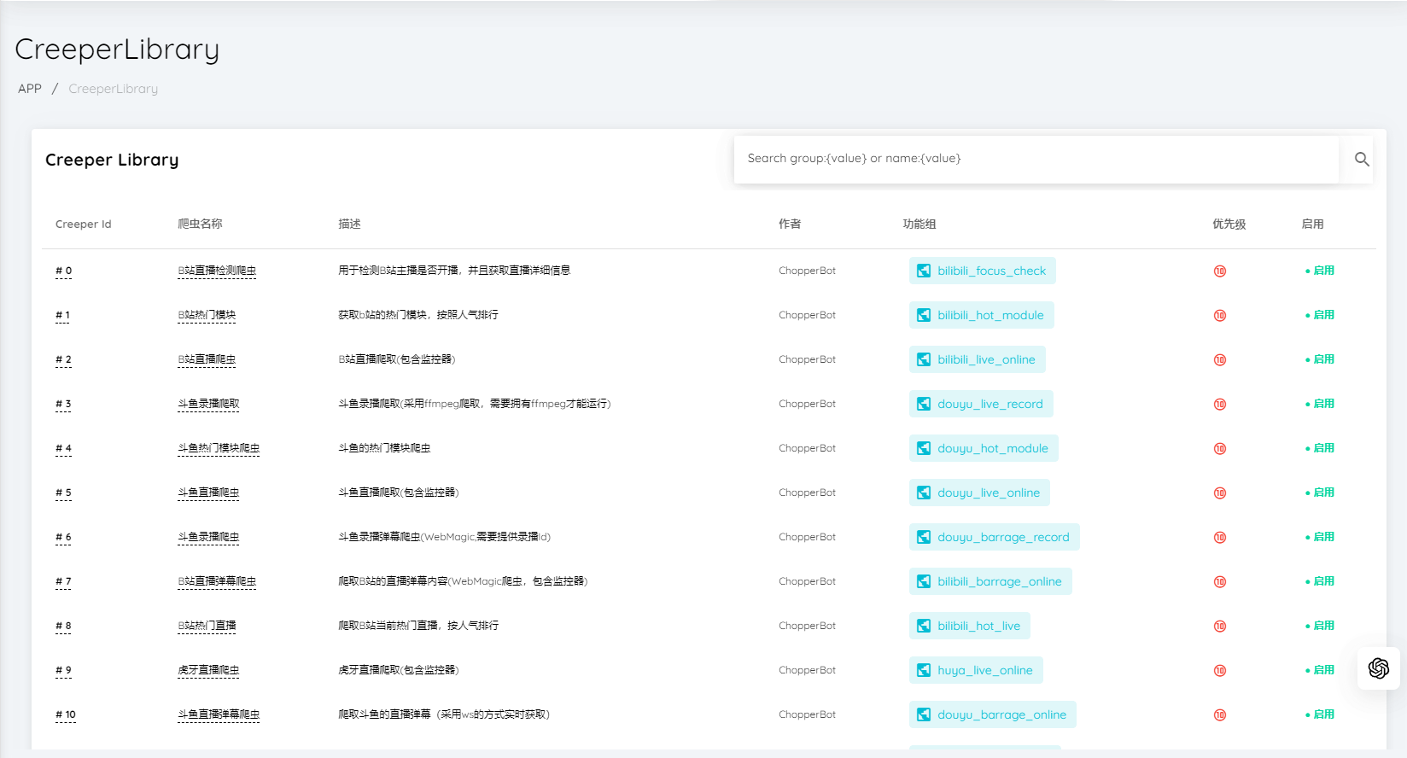Click creeper name B站热门直播
1407x758 pixels.
(x=207, y=626)
